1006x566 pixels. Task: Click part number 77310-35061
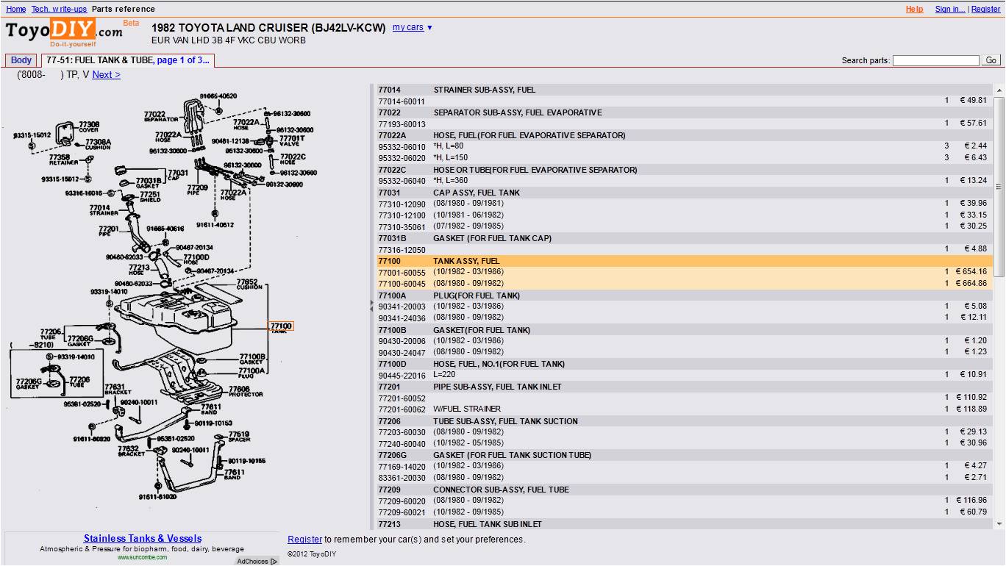[x=402, y=227]
